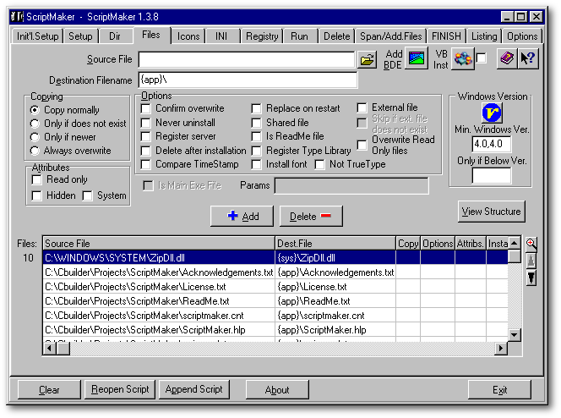Select Copy normally radio option

click(35, 110)
